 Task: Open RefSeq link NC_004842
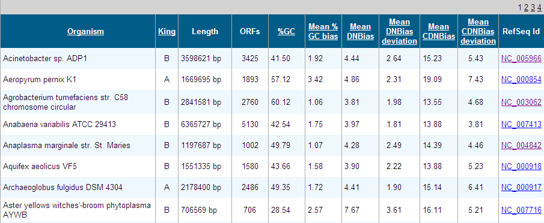point(521,146)
